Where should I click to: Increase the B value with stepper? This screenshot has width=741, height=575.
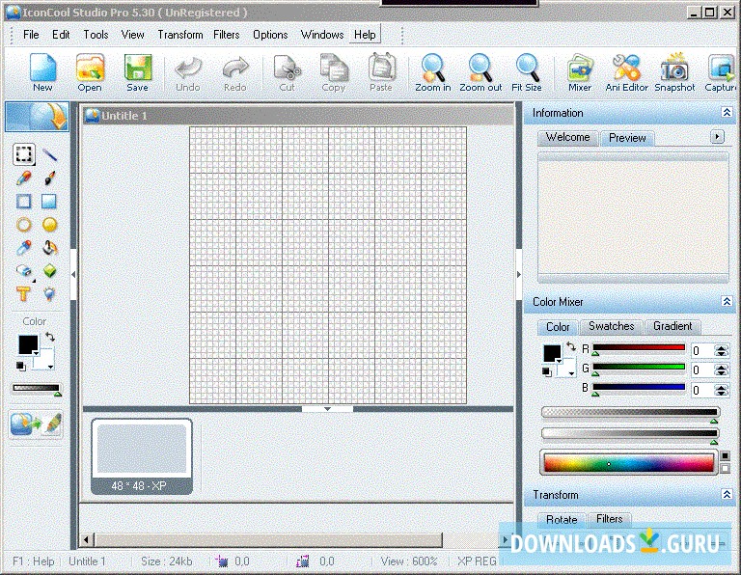click(x=721, y=387)
